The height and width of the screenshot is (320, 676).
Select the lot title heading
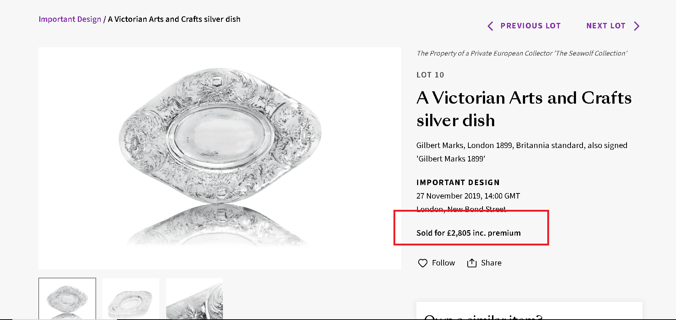pyautogui.click(x=524, y=109)
